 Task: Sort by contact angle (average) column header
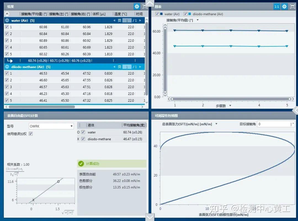(x=34, y=14)
